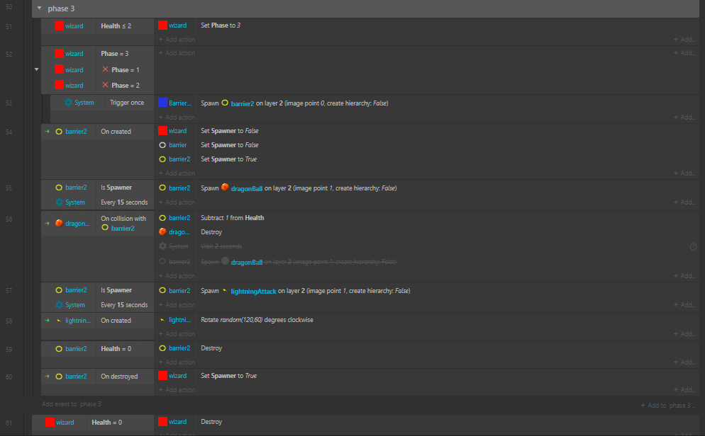Viewport: 705px width, 436px height.
Task: Click white barrier circle icon in event 54
Action: (162, 145)
